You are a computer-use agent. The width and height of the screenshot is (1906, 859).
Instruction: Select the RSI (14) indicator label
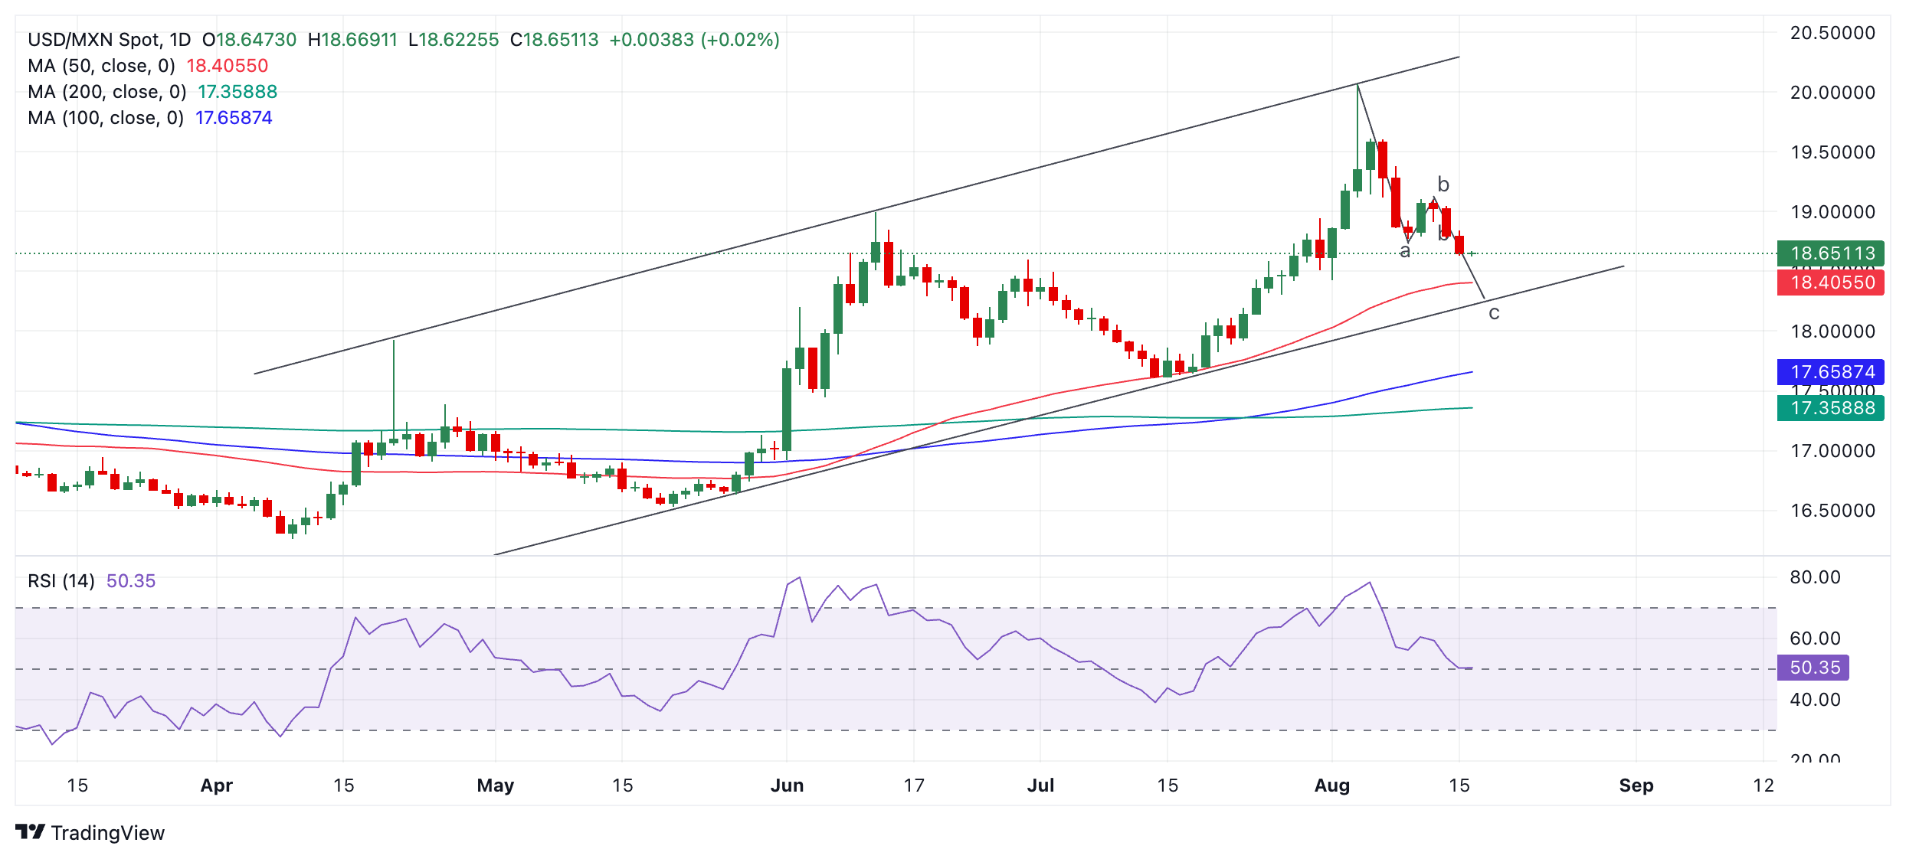tap(61, 581)
